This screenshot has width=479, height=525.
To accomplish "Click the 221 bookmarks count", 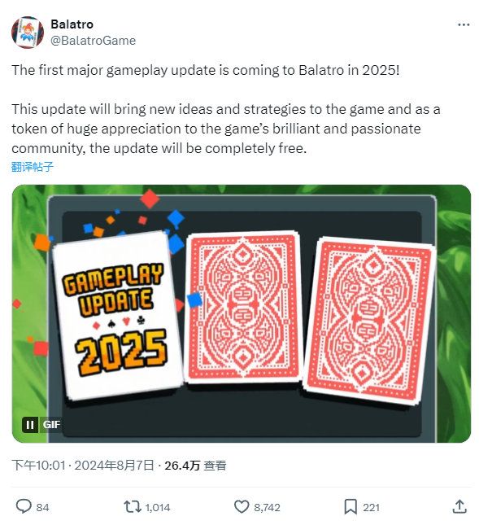I will (x=372, y=508).
